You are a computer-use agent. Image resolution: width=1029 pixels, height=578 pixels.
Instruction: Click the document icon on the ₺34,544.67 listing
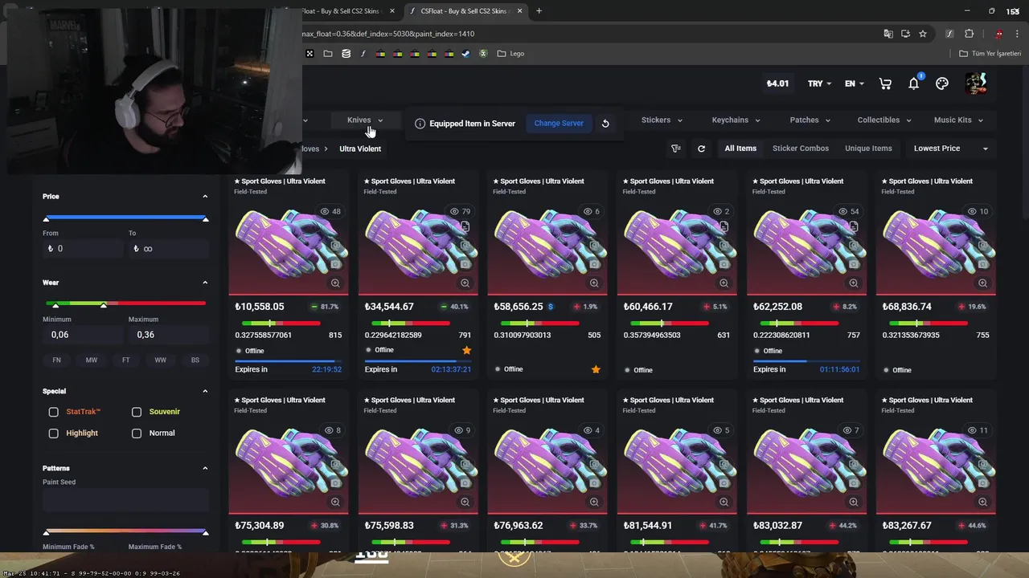[x=465, y=227]
